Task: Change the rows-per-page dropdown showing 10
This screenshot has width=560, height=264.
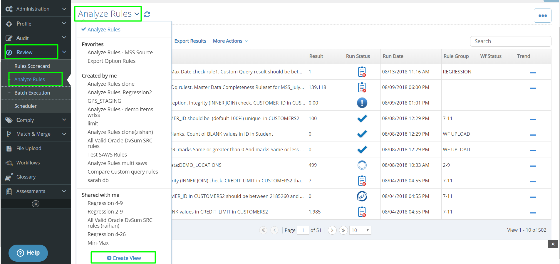Action: pos(360,230)
